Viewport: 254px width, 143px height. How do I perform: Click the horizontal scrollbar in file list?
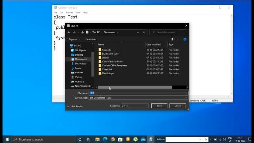tap(135, 87)
